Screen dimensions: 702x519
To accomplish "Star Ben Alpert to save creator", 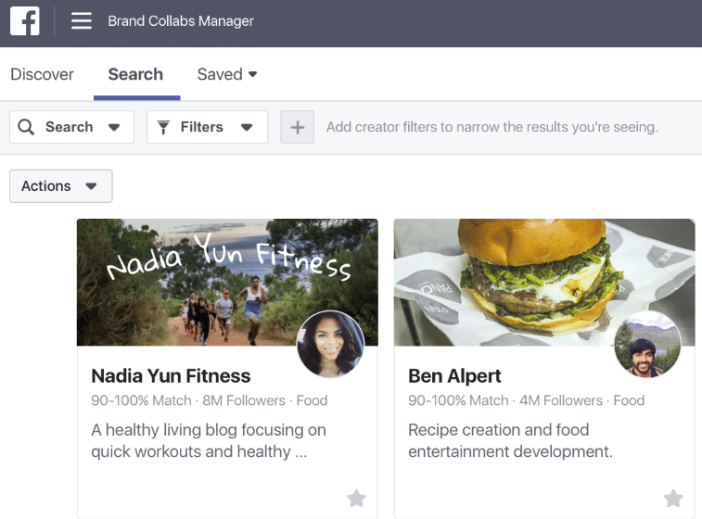I will 673,498.
